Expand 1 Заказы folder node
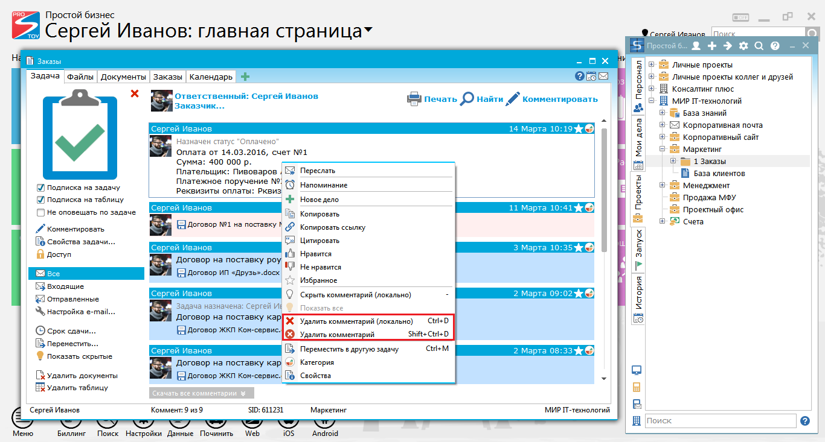Image resolution: width=825 pixels, height=442 pixels. click(673, 161)
